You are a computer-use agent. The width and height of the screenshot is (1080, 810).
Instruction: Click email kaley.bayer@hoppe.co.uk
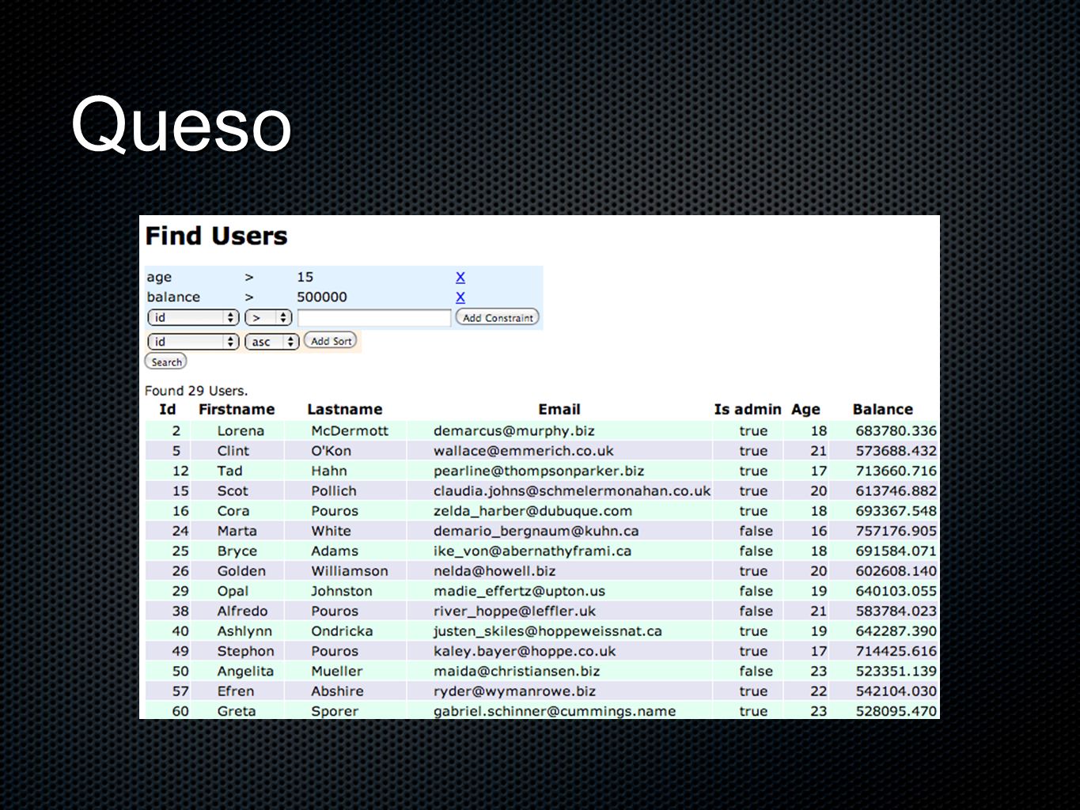524,651
